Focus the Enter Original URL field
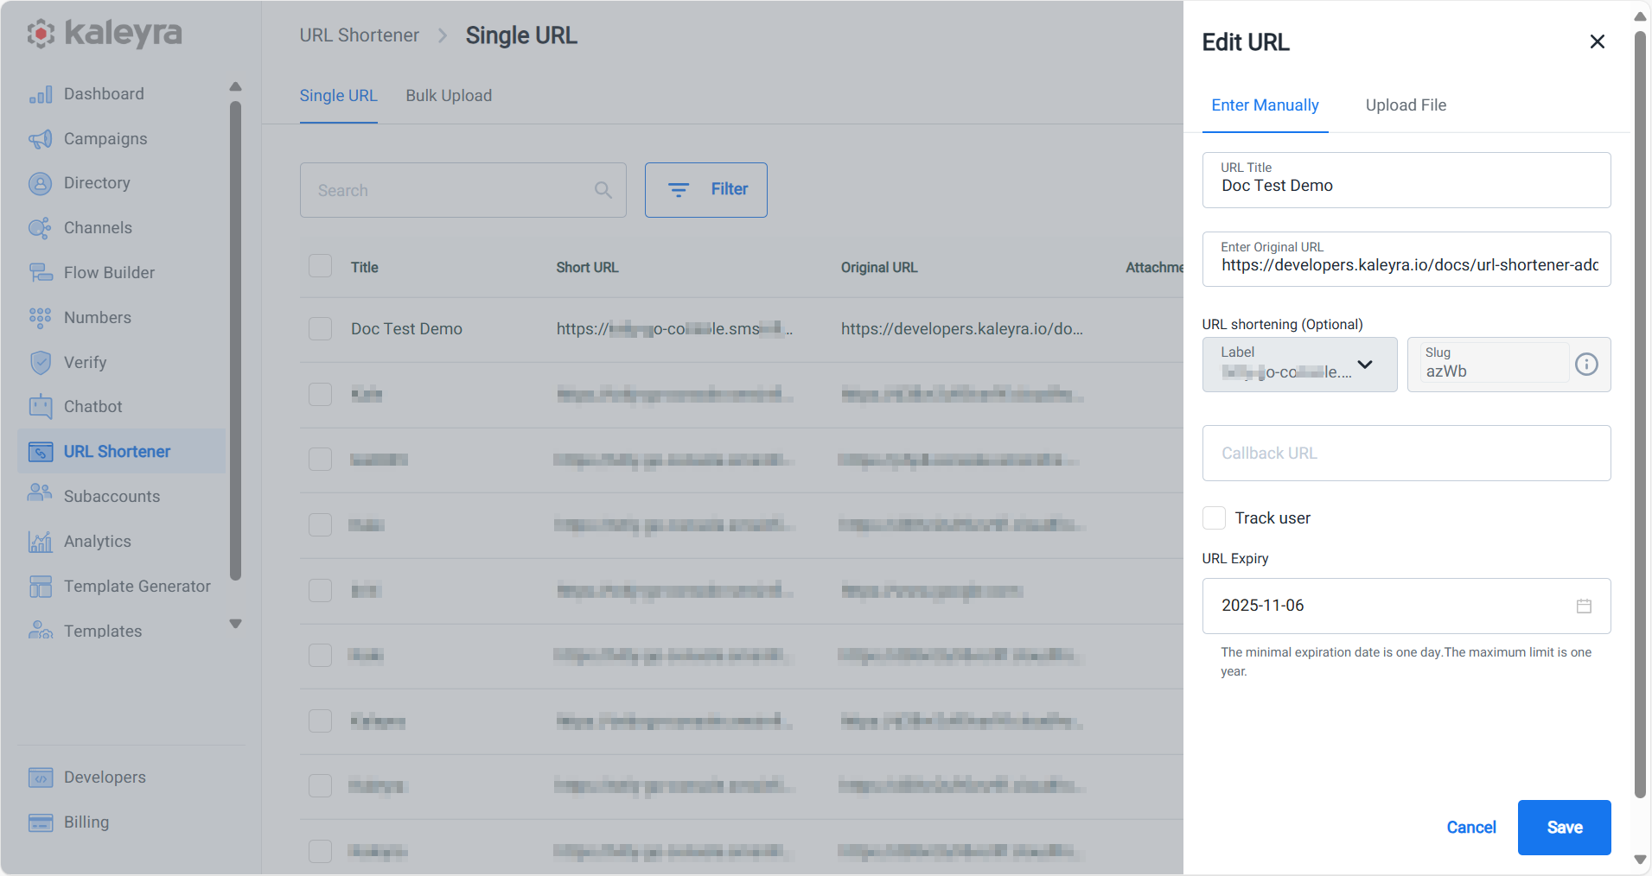 point(1406,259)
